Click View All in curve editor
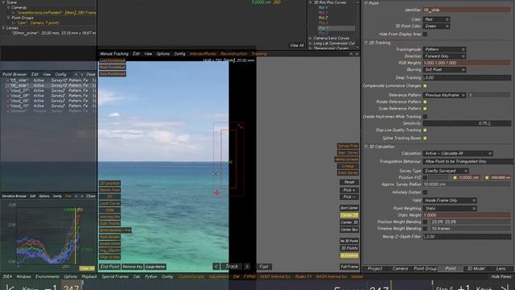Image resolution: width=515 pixels, height=290 pixels. click(x=297, y=45)
